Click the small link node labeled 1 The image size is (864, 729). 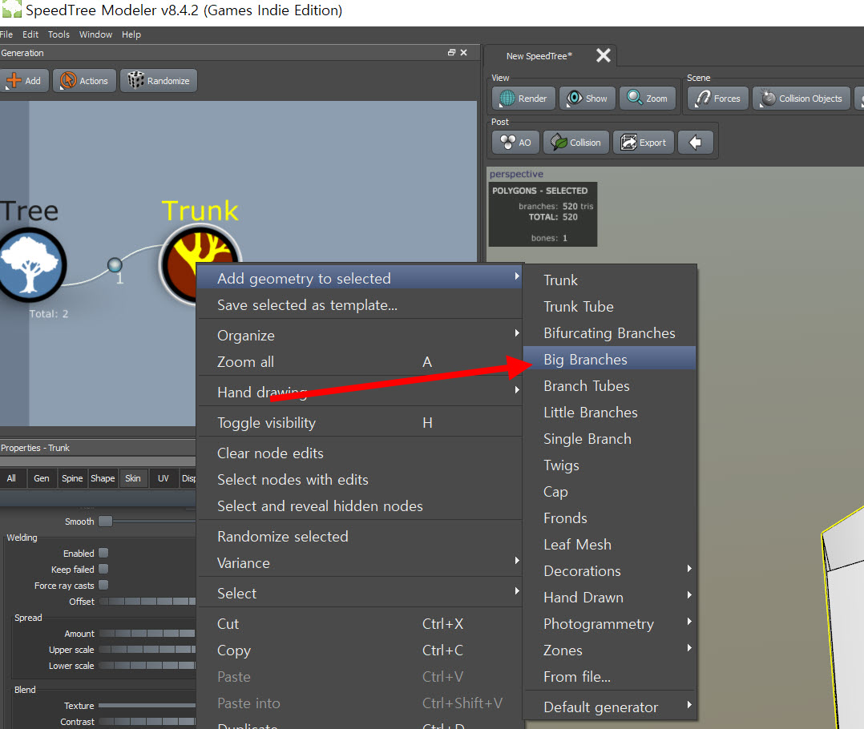(115, 265)
